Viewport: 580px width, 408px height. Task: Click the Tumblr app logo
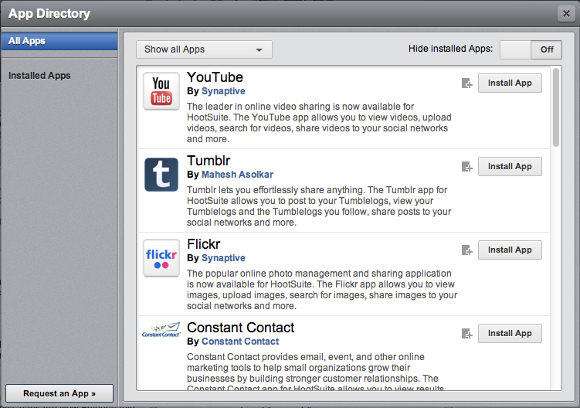[161, 175]
